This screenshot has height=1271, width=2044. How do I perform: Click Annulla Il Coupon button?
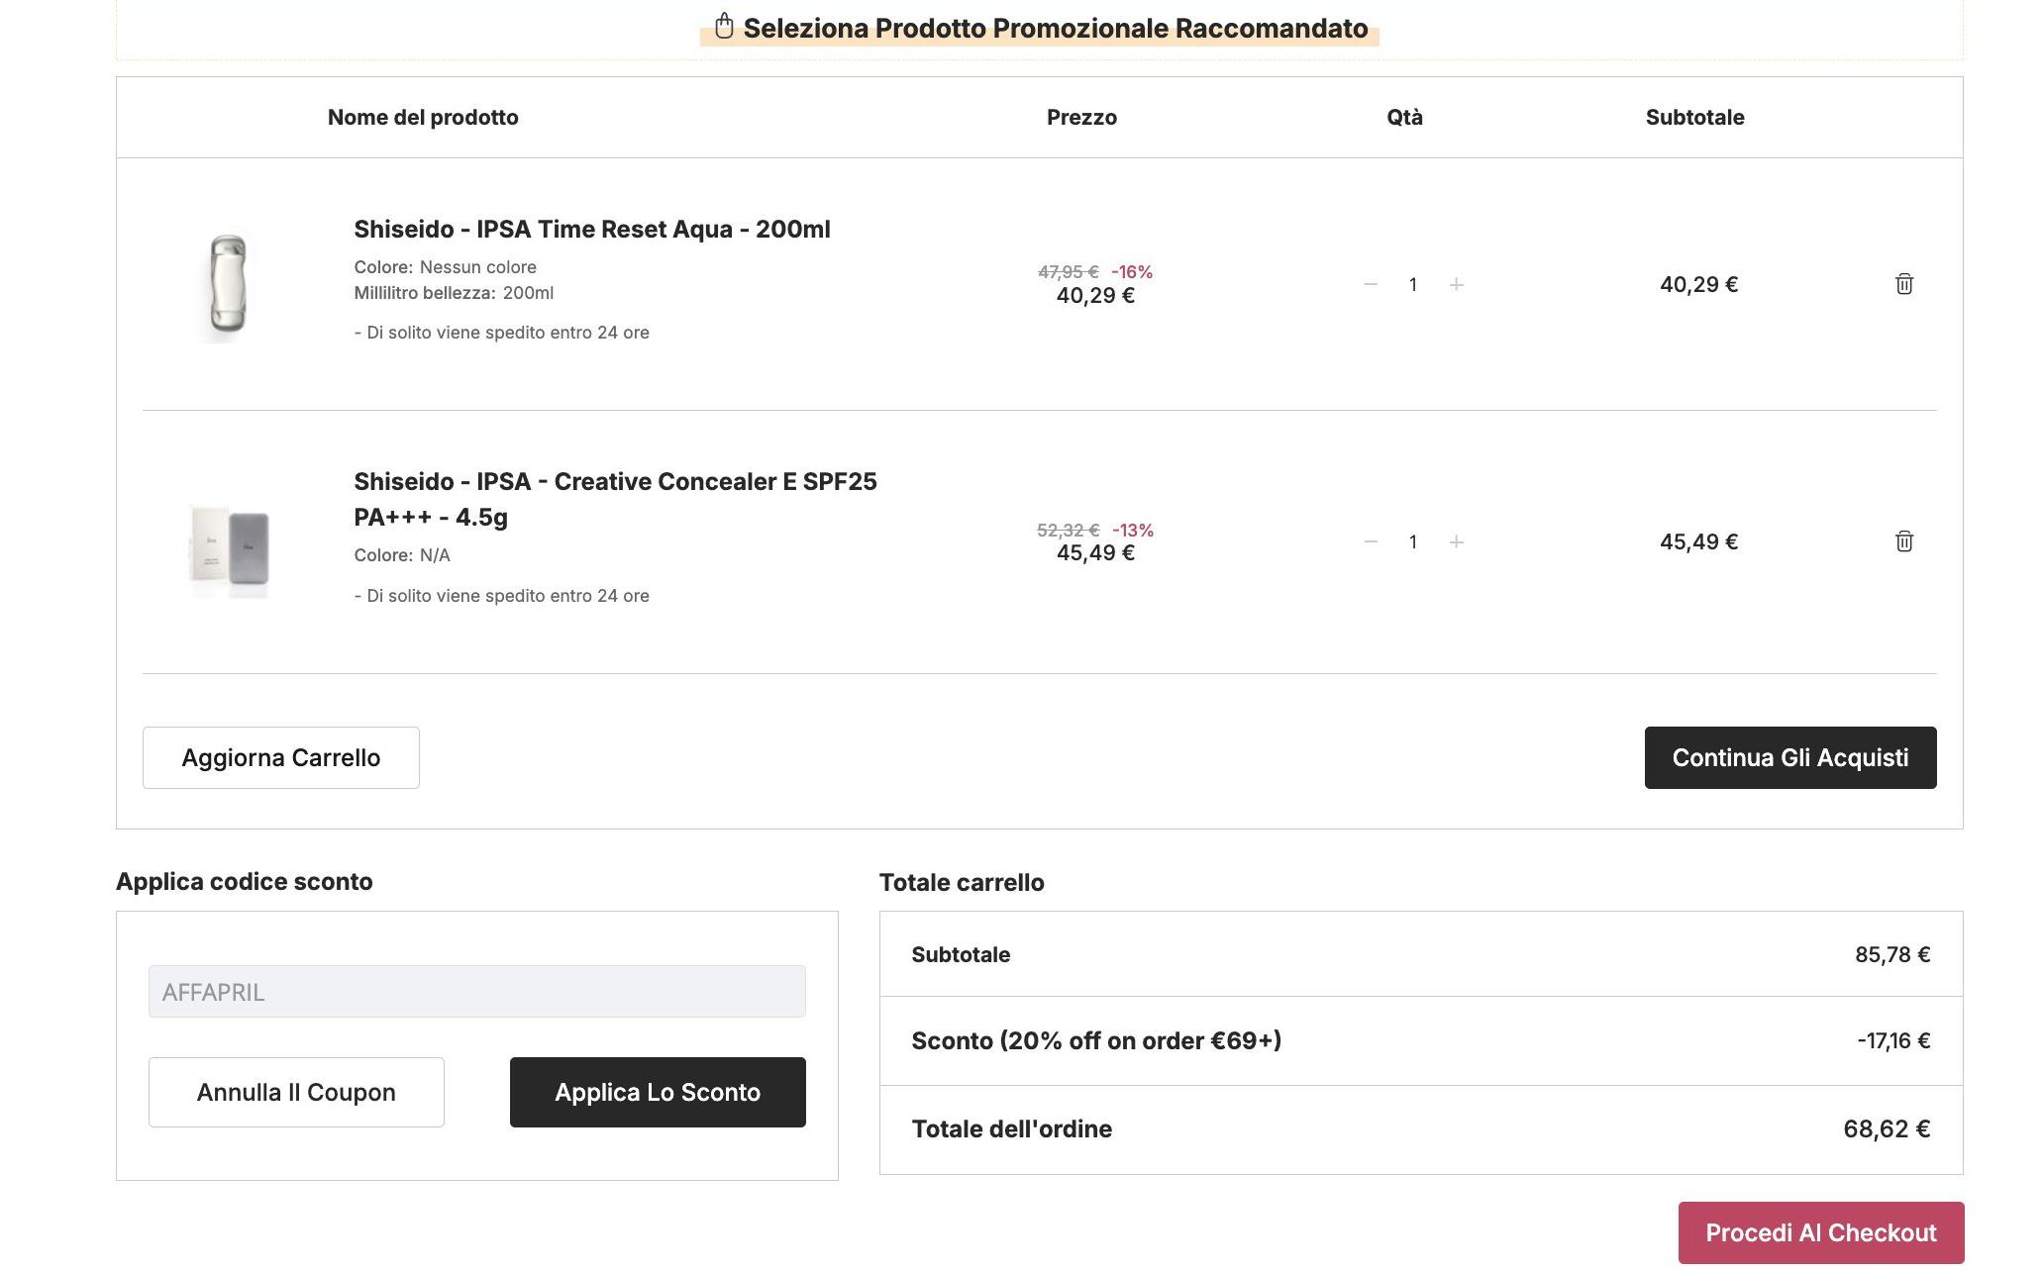pyautogui.click(x=296, y=1092)
